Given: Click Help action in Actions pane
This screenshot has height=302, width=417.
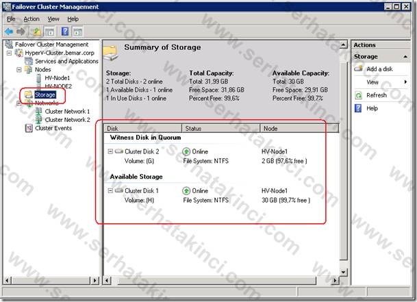Looking at the screenshot, I should pyautogui.click(x=372, y=108).
